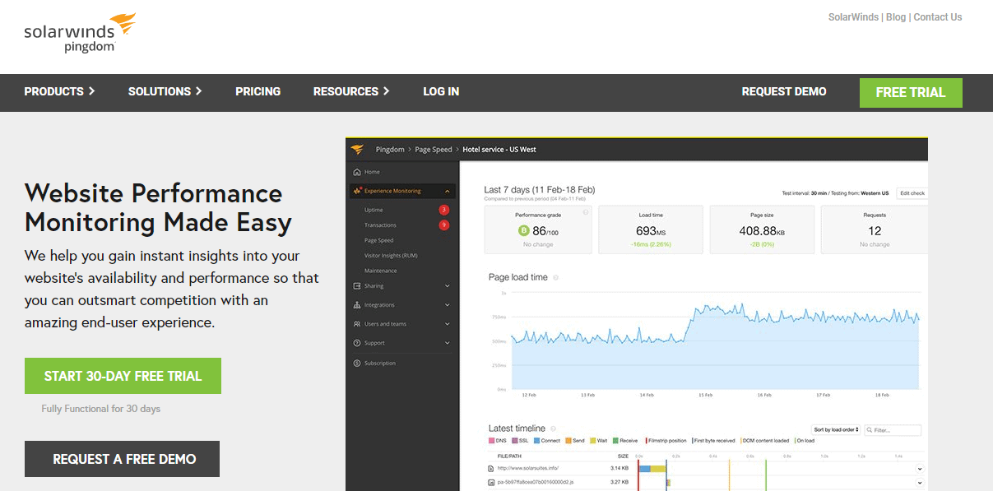The width and height of the screenshot is (993, 491).
Task: Open the PRICING menu item
Action: coord(258,91)
